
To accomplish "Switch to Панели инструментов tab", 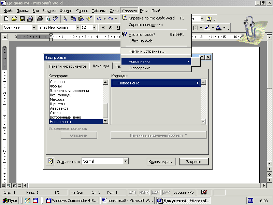I will pyautogui.click(x=68, y=66).
